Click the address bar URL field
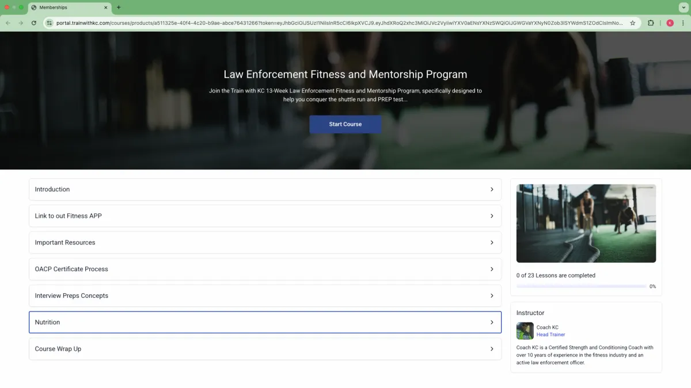The image size is (691, 388). pos(340,23)
